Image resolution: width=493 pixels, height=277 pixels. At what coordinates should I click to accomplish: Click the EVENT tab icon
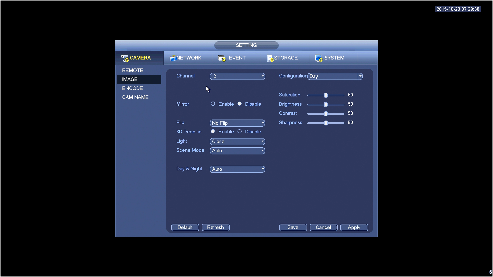pos(222,58)
